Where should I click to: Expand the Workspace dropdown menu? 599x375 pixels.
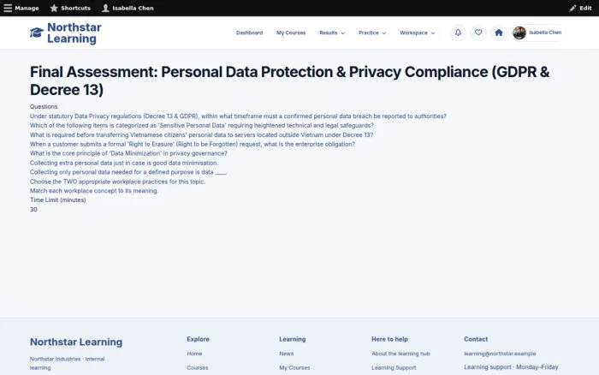[418, 33]
